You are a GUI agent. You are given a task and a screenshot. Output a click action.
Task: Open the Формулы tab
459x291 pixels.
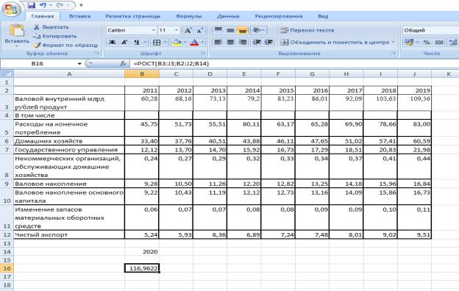(x=189, y=16)
